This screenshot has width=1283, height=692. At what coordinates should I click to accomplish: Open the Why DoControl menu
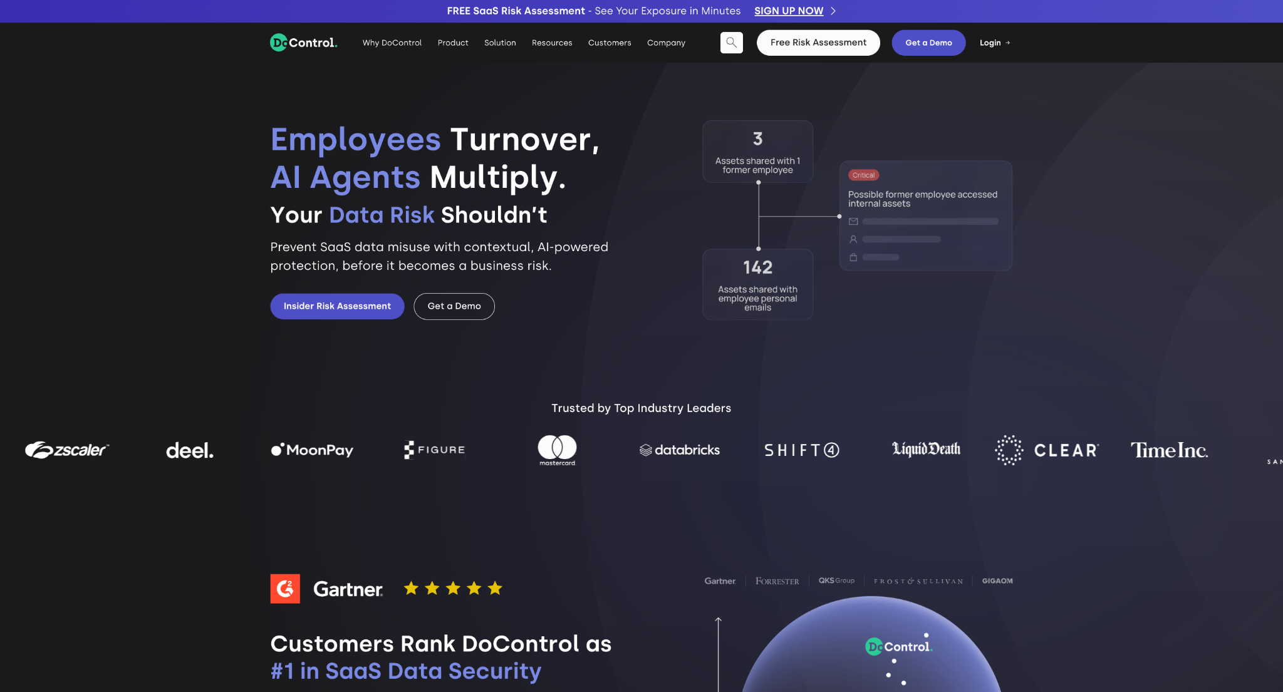coord(392,43)
